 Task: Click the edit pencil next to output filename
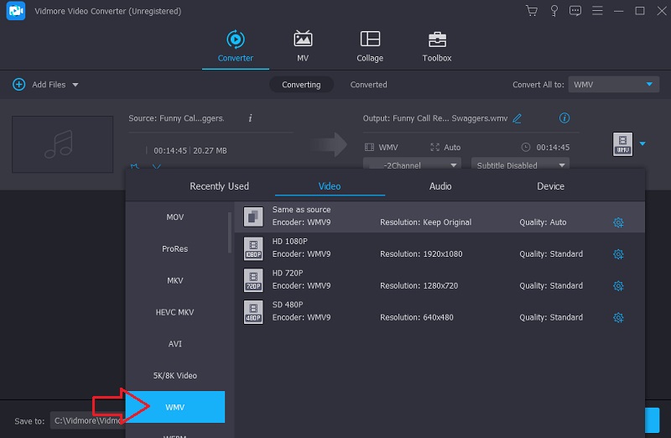click(518, 118)
